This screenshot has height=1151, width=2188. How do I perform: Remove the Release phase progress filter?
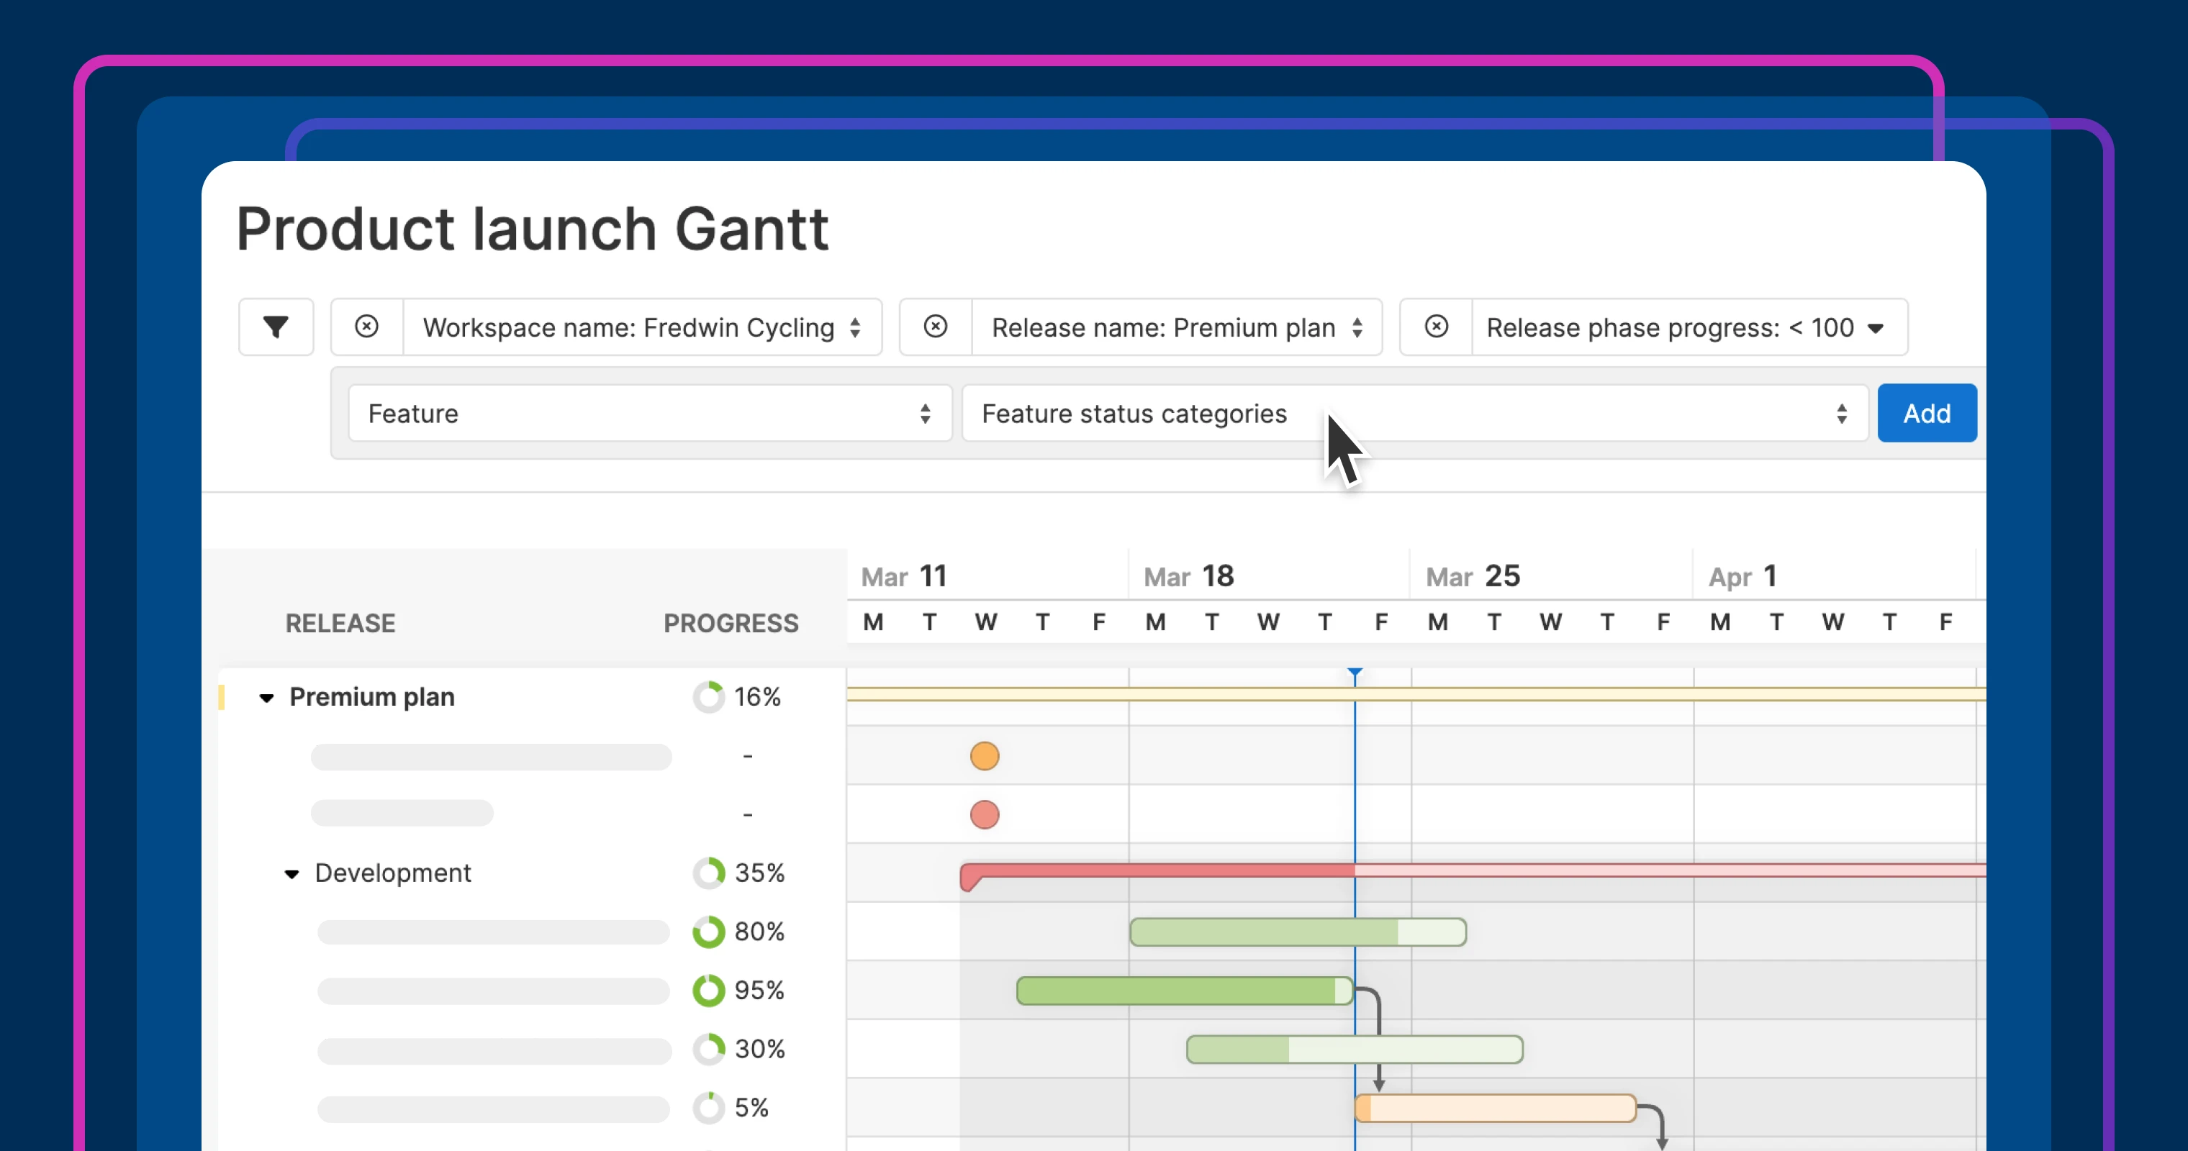coord(1435,327)
